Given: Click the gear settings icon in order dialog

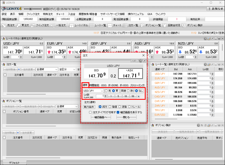Looking at the screenshot, I should point(140,61).
